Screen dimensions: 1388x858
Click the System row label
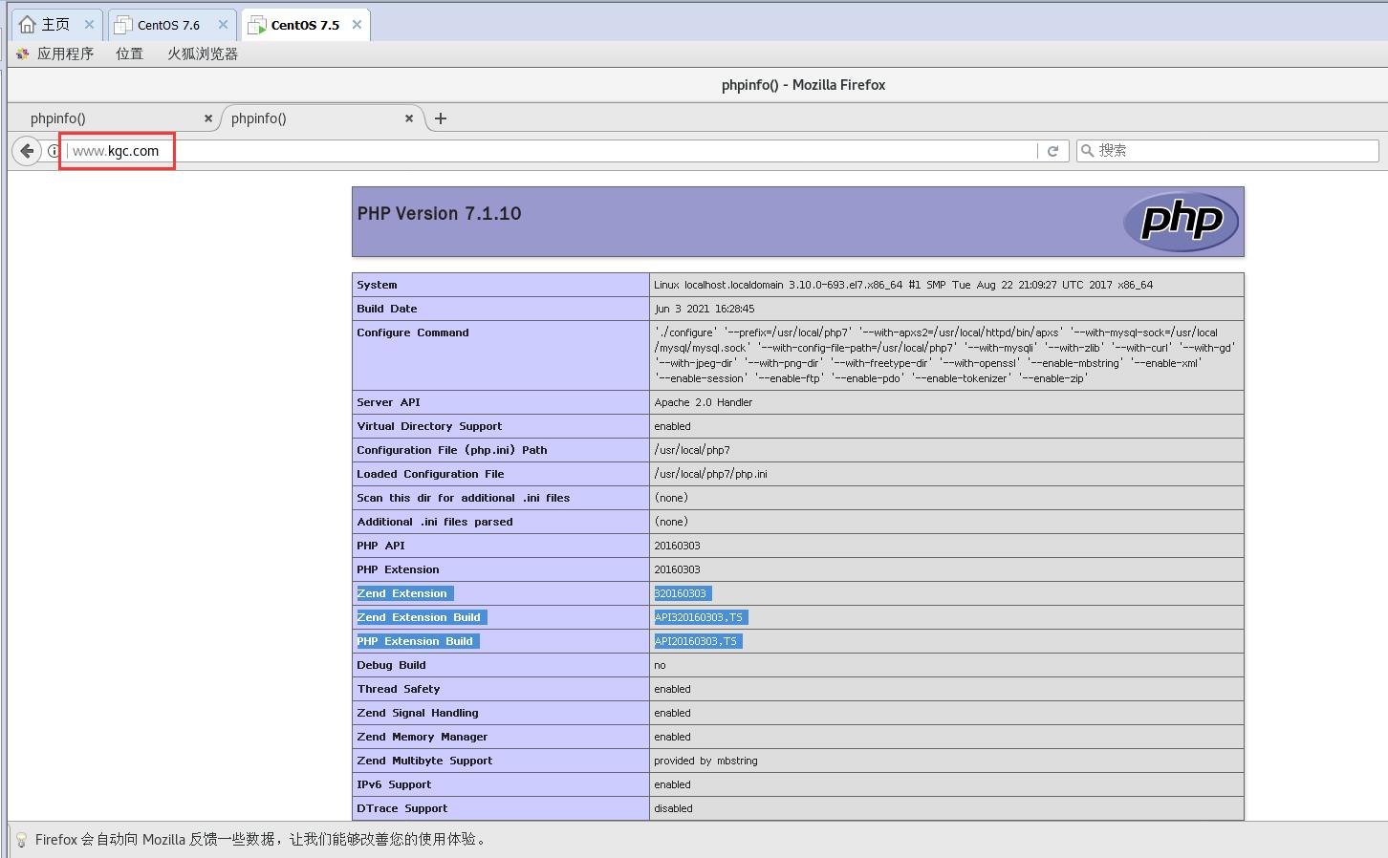pos(377,285)
